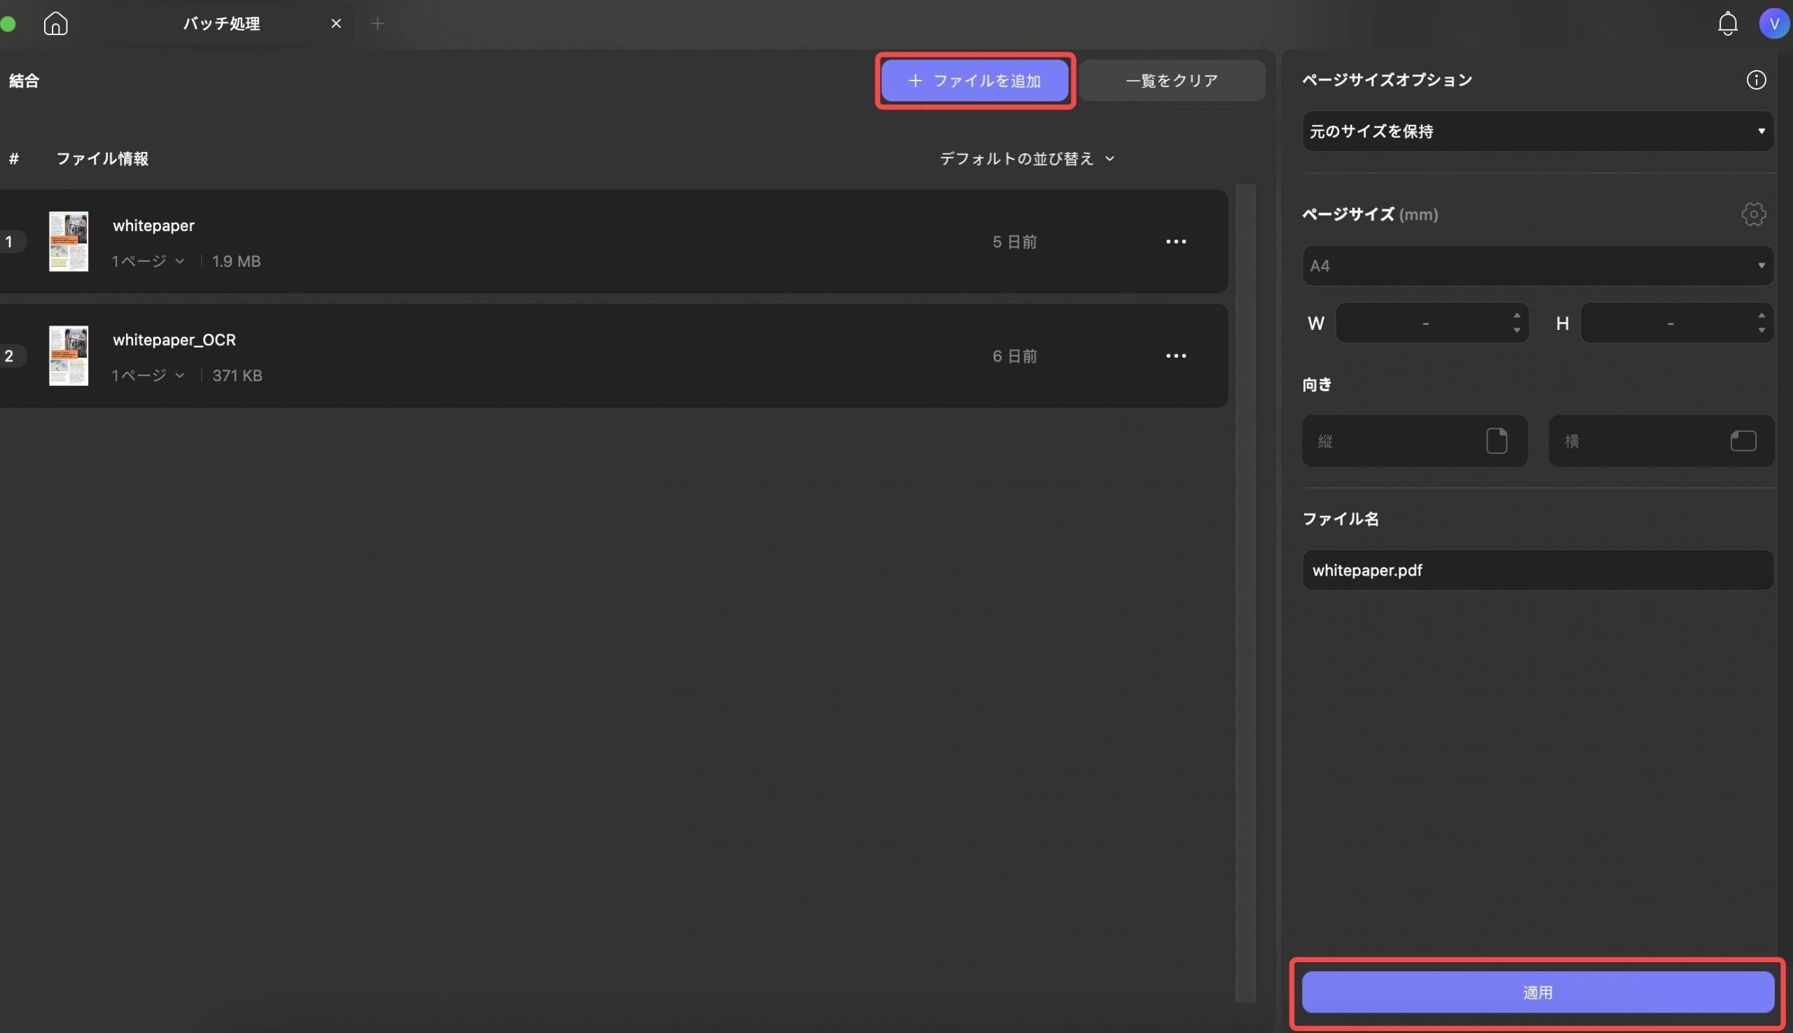
Task: Select 縦 portrait orientation
Action: point(1414,441)
